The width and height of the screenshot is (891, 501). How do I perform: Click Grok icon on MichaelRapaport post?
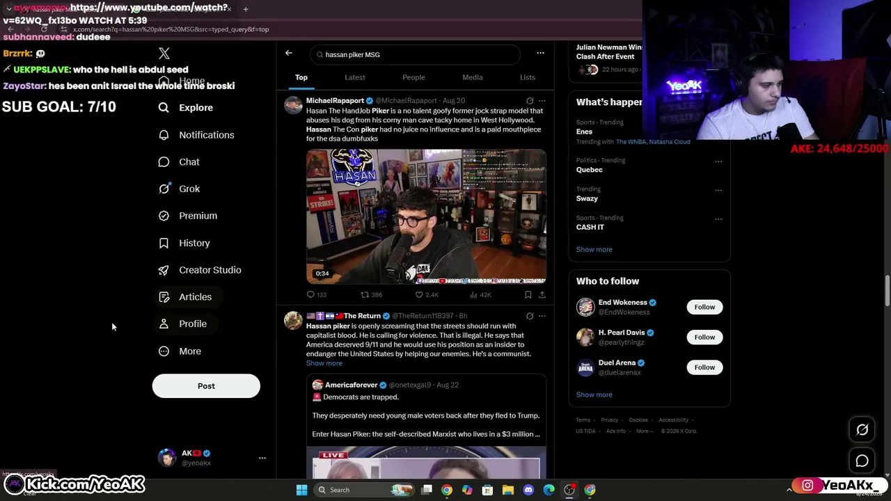[x=530, y=101]
